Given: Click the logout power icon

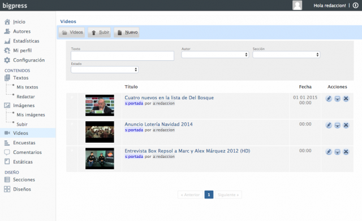Looking at the screenshot, I should (356, 6).
